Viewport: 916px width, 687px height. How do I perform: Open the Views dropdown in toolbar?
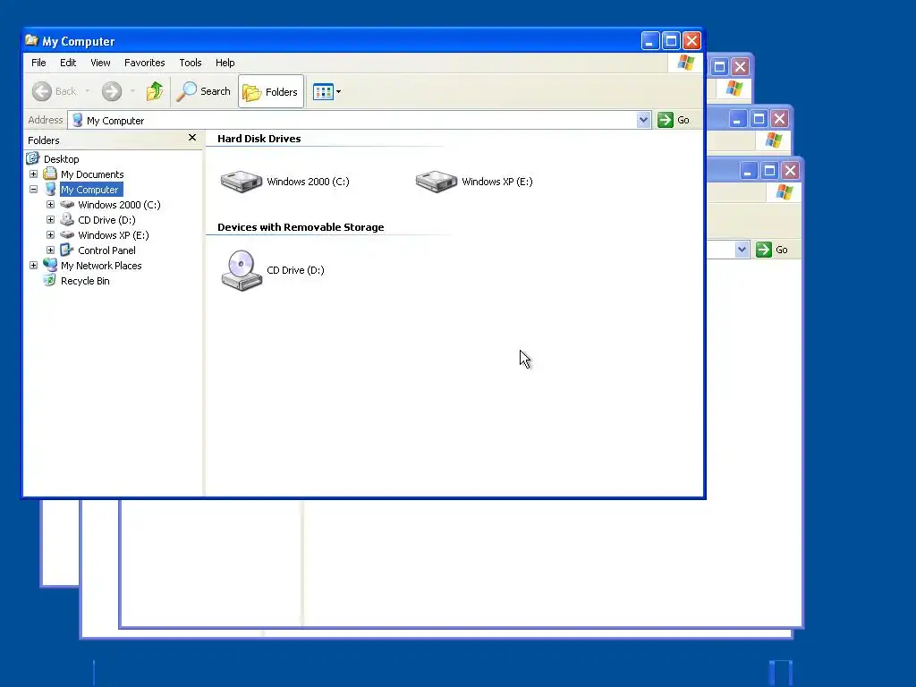[x=327, y=92]
